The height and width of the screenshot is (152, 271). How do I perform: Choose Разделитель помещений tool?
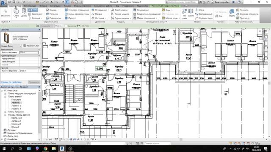[x=147, y=14]
